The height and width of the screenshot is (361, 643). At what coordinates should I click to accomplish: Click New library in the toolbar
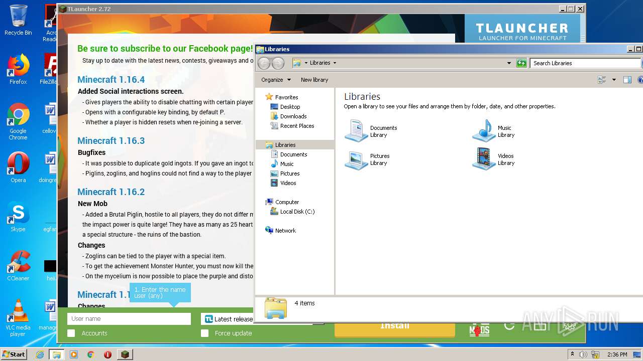click(314, 80)
